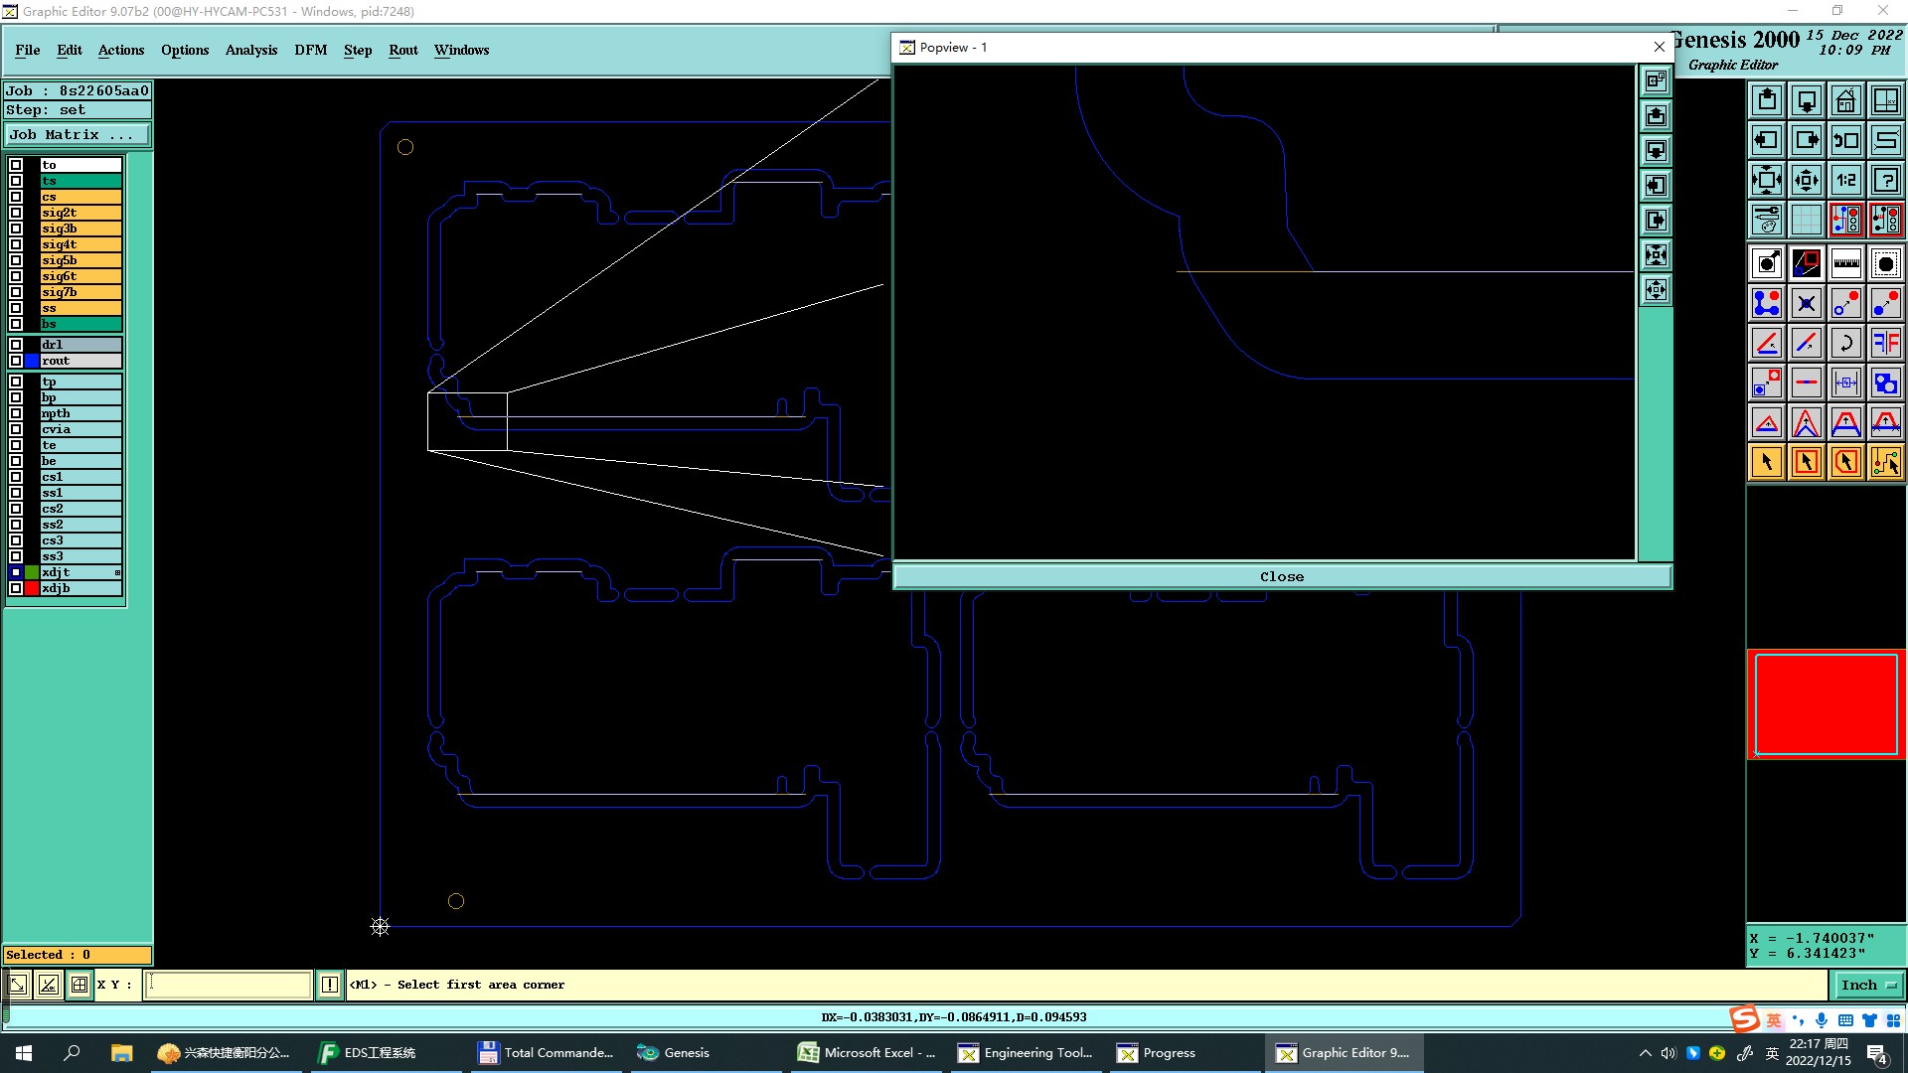Expand the xdjt layer indicator

[117, 572]
